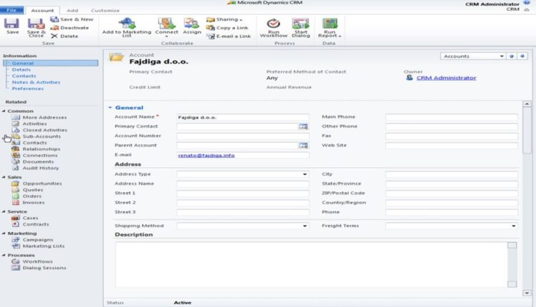Collapse the Sales group in sidebar
The image size is (536, 307).
click(4, 176)
